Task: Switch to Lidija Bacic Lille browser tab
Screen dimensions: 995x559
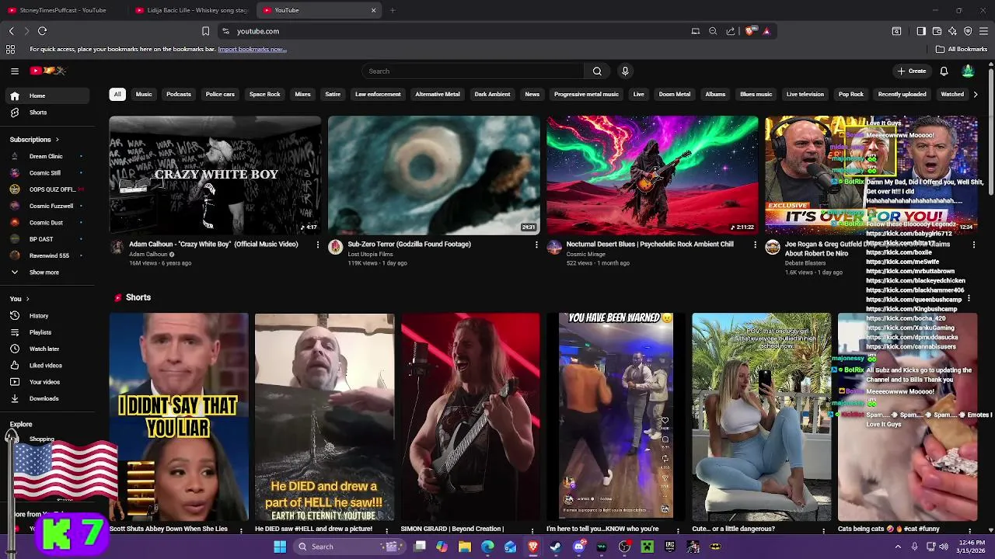Action: pyautogui.click(x=190, y=10)
